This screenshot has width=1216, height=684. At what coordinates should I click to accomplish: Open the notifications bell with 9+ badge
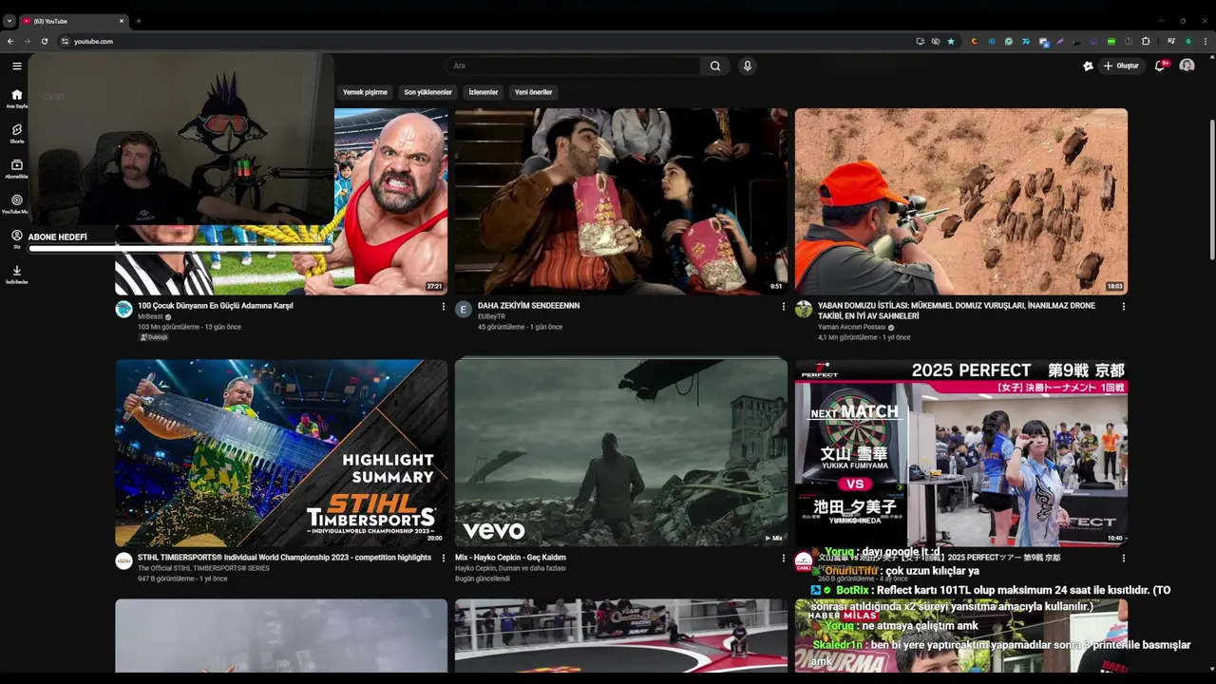point(1160,66)
